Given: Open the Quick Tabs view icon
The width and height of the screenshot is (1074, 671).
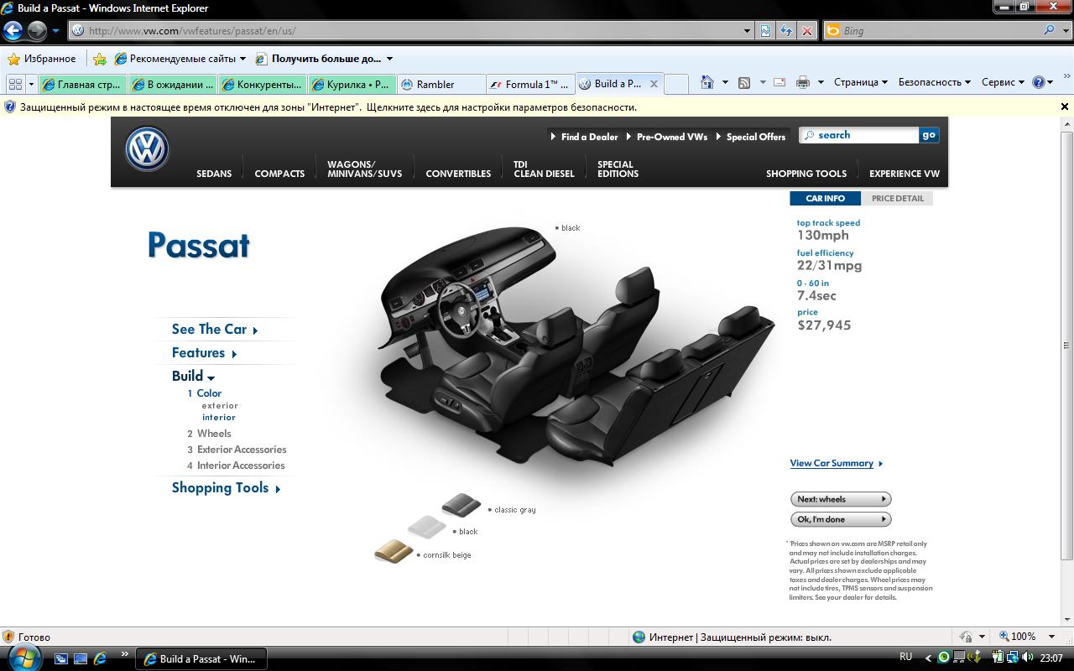Looking at the screenshot, I should (15, 84).
